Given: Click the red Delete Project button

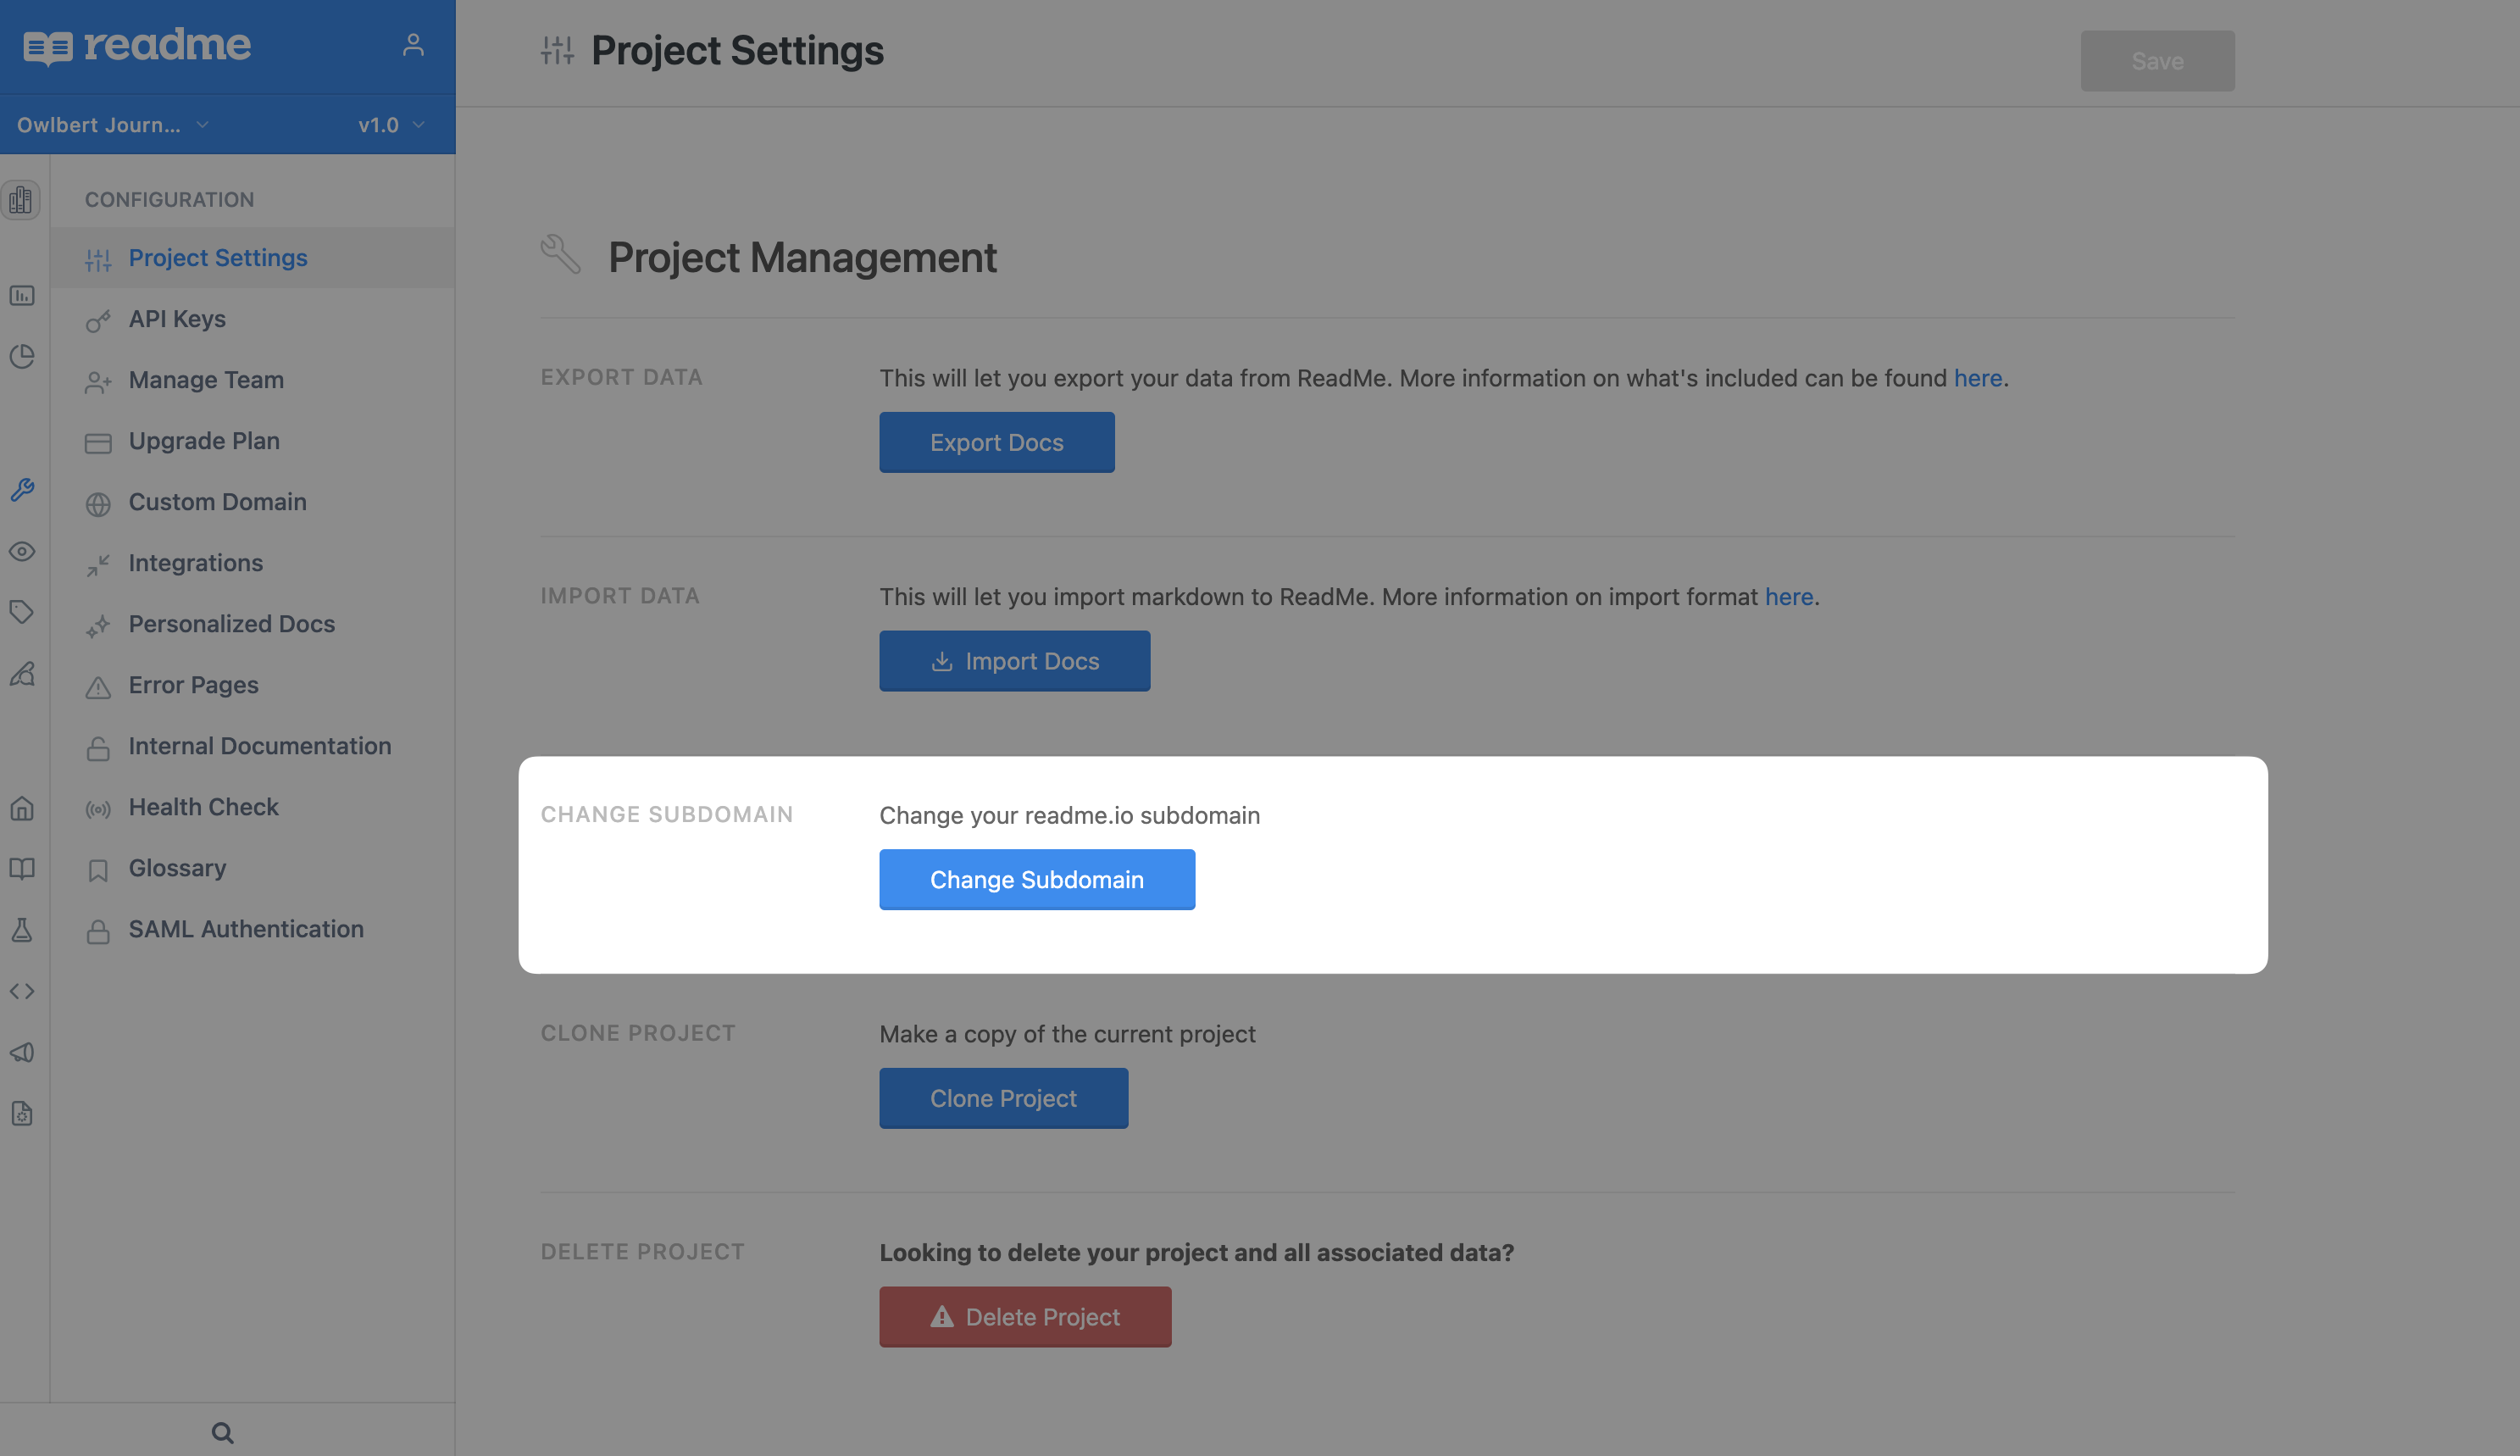Looking at the screenshot, I should point(1024,1317).
